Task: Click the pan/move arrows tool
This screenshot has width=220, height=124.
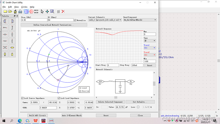Action: click(x=47, y=11)
